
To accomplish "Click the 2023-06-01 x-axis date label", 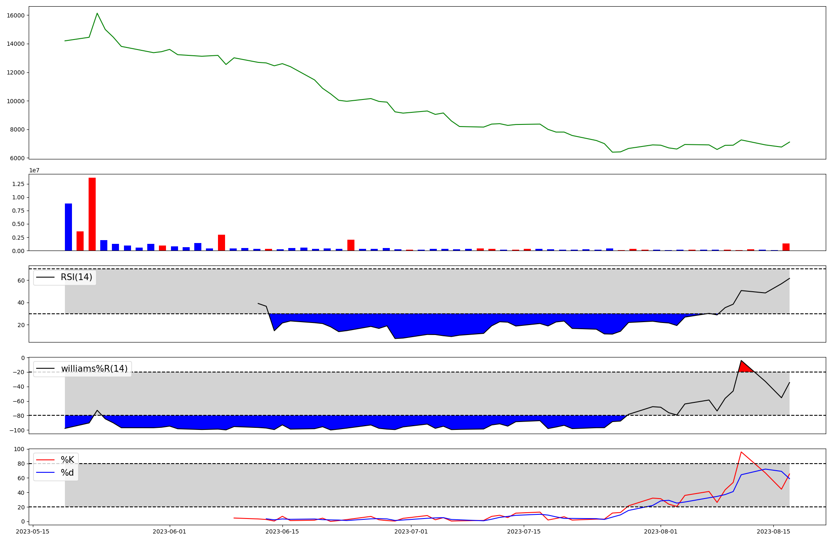I will tap(169, 531).
